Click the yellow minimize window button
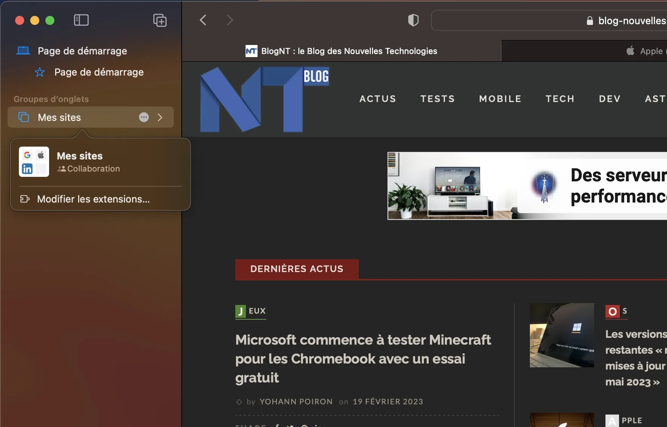The height and width of the screenshot is (427, 667). 35,20
